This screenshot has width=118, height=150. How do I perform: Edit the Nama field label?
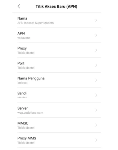22,18
